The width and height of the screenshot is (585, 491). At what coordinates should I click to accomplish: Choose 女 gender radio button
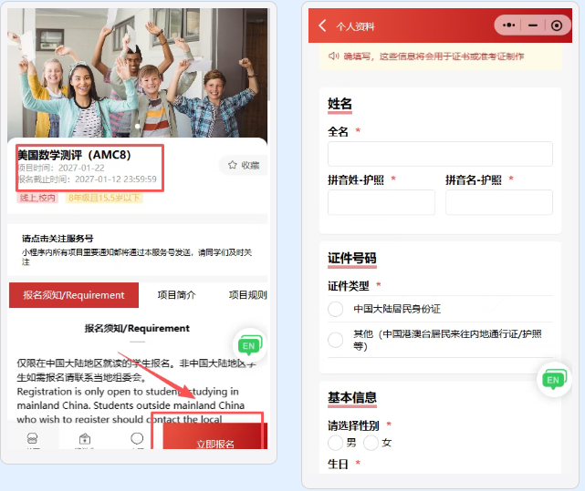coord(371,443)
